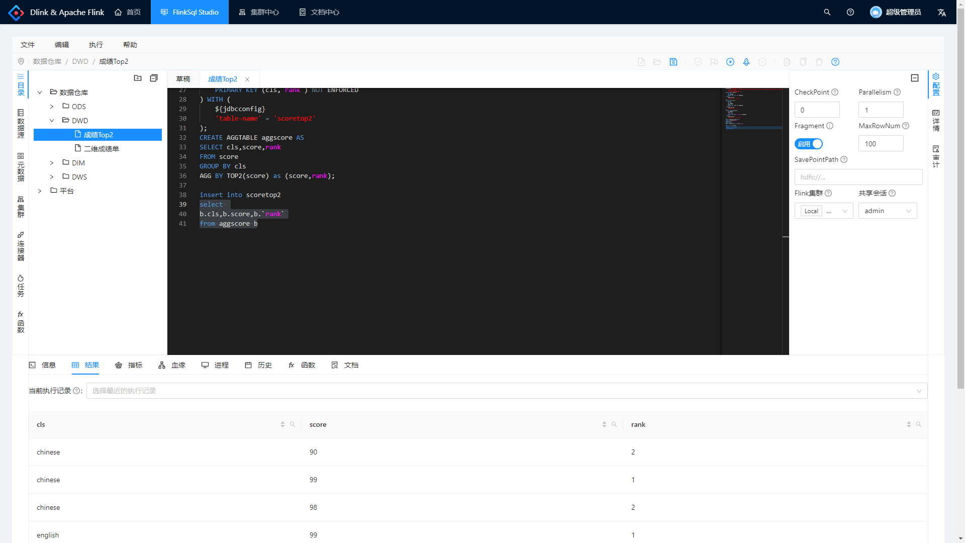Image resolution: width=965 pixels, height=543 pixels.
Task: Open the 执行 menu
Action: pos(96,45)
